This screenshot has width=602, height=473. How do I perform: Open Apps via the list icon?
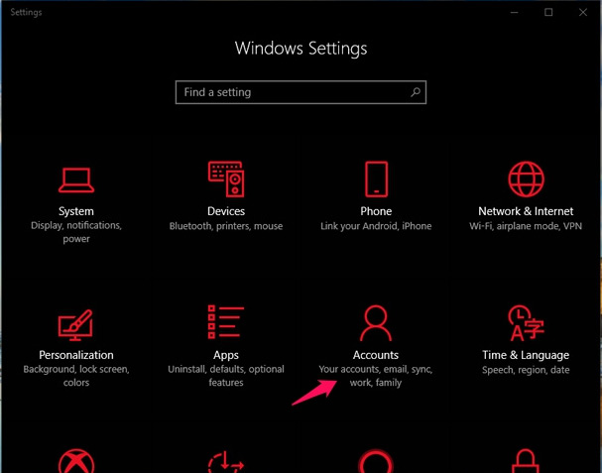[x=226, y=321]
